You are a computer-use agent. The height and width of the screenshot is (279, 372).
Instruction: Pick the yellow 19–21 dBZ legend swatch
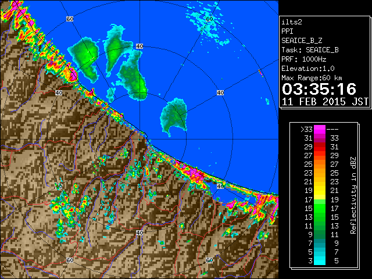320,191
